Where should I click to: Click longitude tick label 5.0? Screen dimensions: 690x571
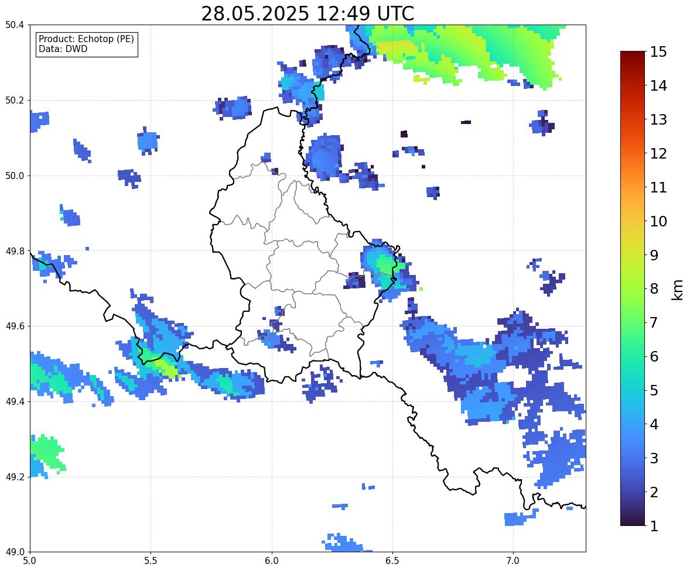(x=30, y=560)
